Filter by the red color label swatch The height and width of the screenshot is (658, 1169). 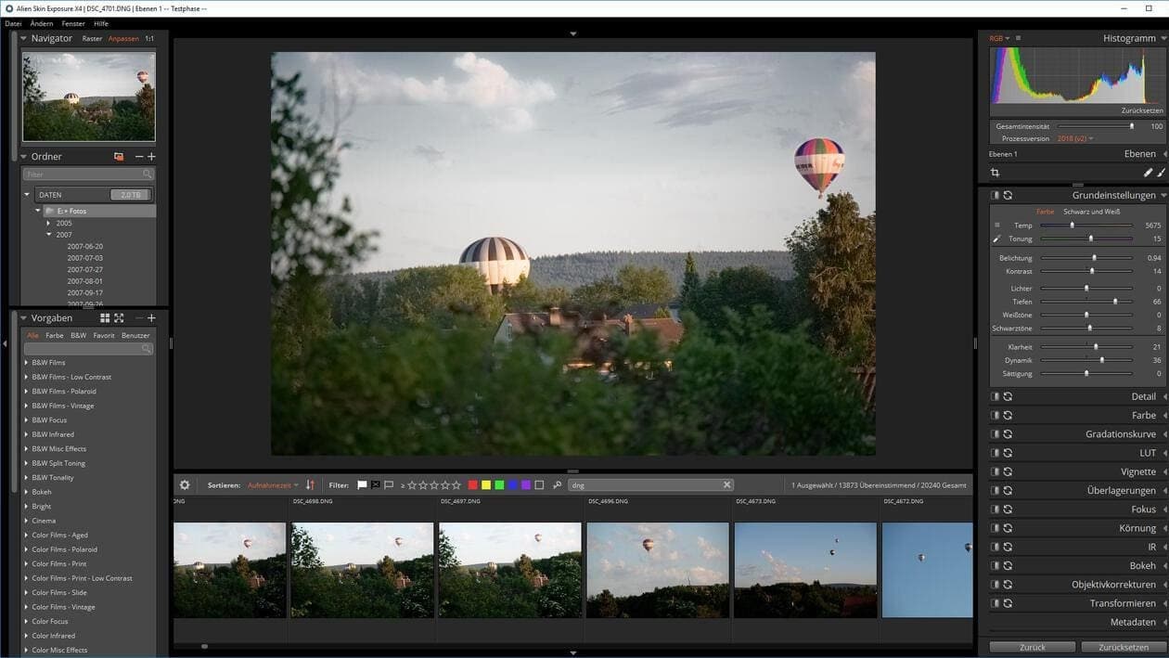(472, 485)
